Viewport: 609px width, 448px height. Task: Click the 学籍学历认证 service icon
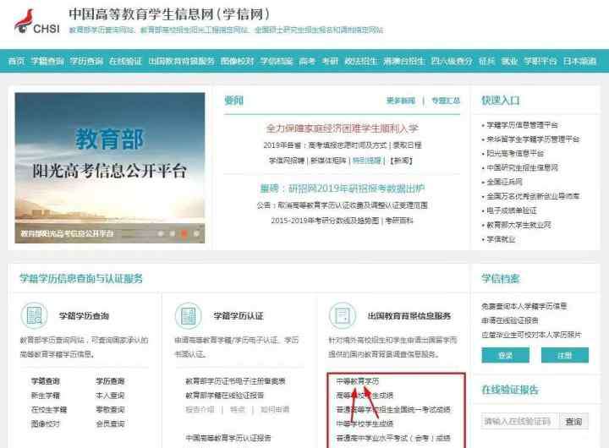(189, 315)
